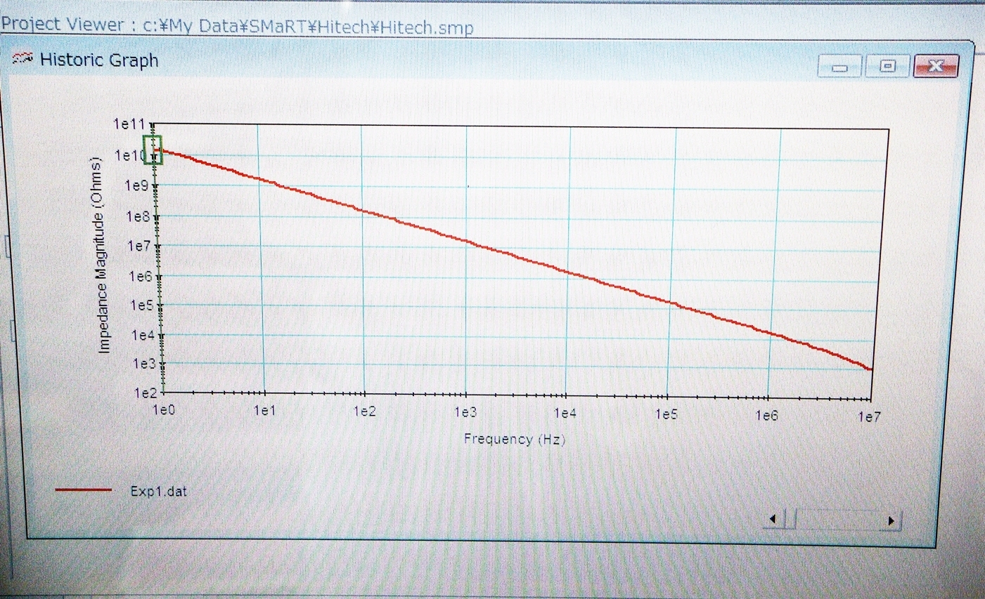This screenshot has width=985, height=599.
Task: Click the Project Viewer title bar text
Action: point(238,26)
